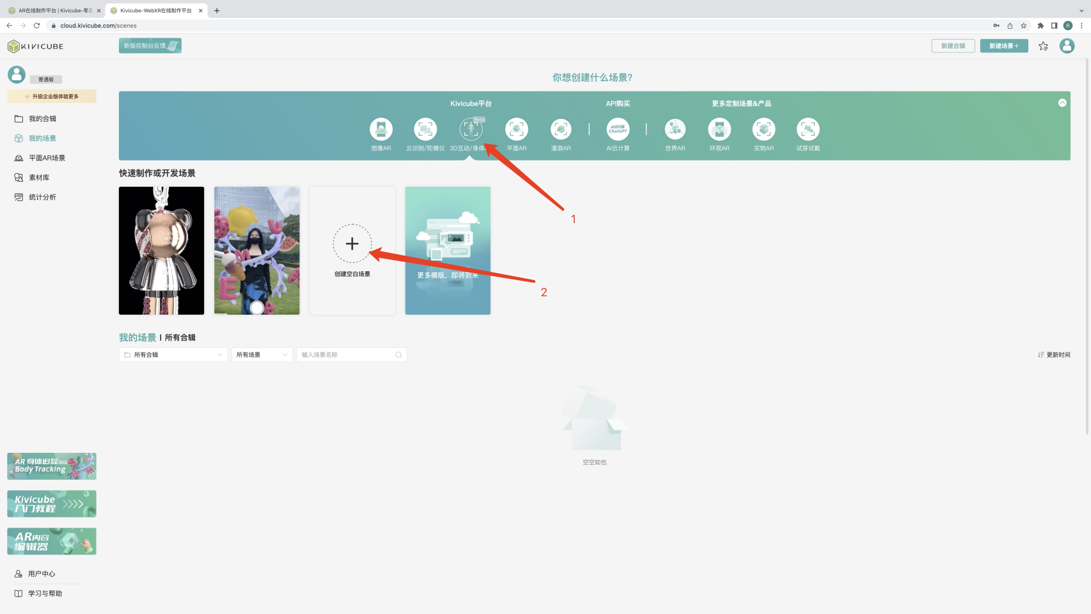Image resolution: width=1091 pixels, height=614 pixels.
Task: Click the AI云计算 ChatGPT icon
Action: pos(618,130)
